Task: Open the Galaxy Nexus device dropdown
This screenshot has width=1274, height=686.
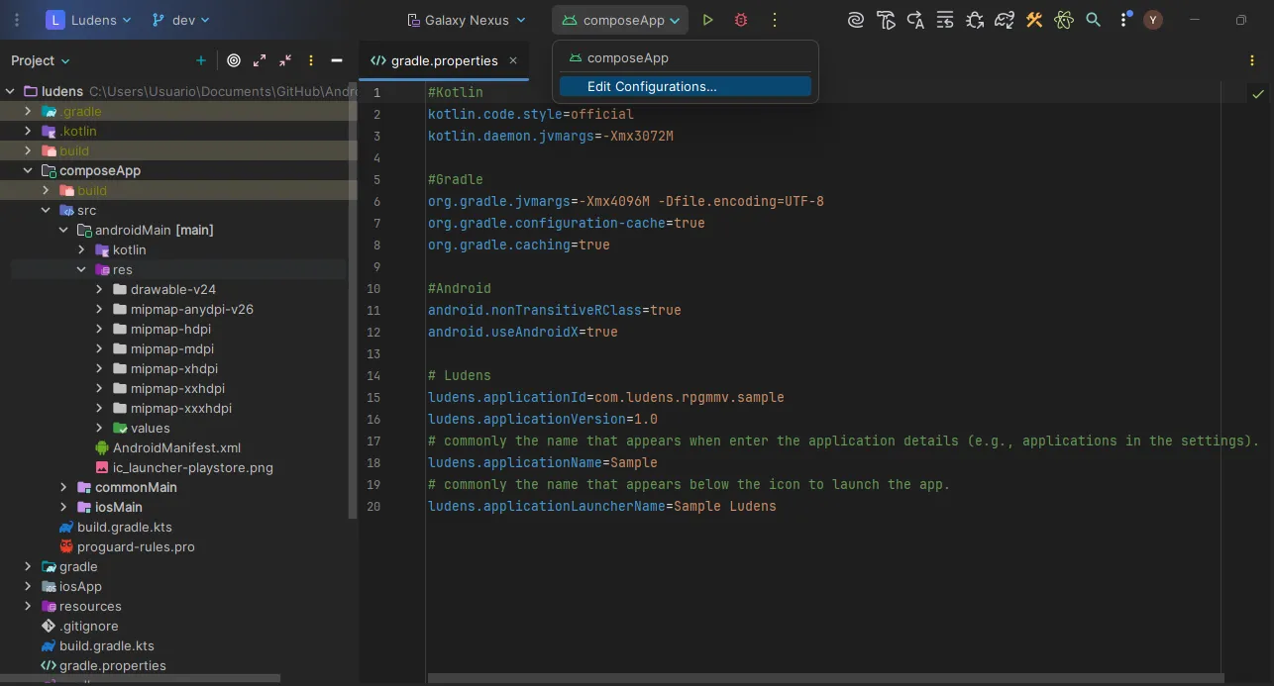Action: click(465, 19)
